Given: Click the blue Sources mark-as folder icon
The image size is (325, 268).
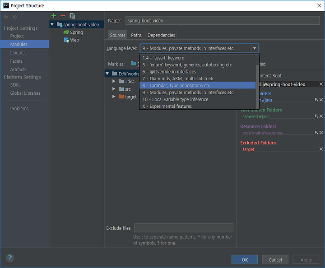Looking at the screenshot, I should [x=134, y=63].
